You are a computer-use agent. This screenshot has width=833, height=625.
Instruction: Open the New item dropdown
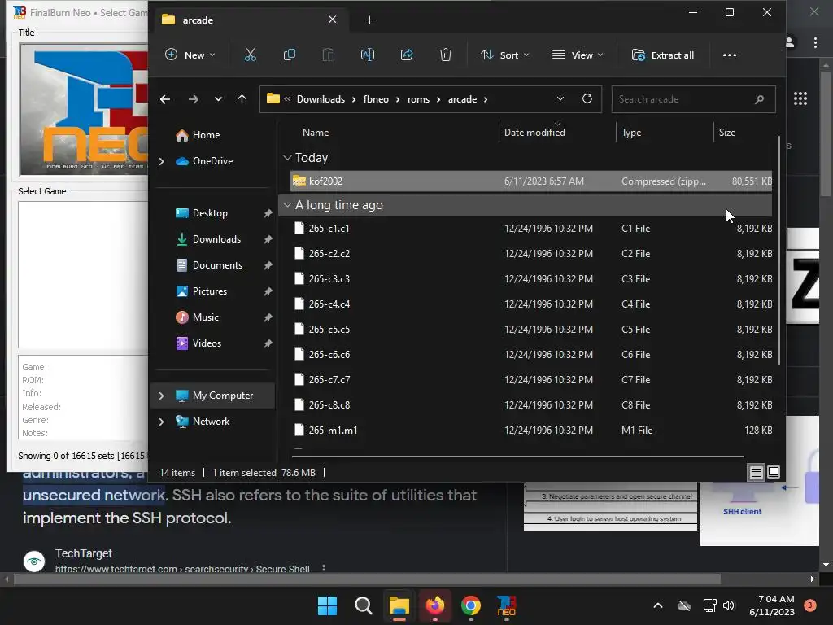190,55
